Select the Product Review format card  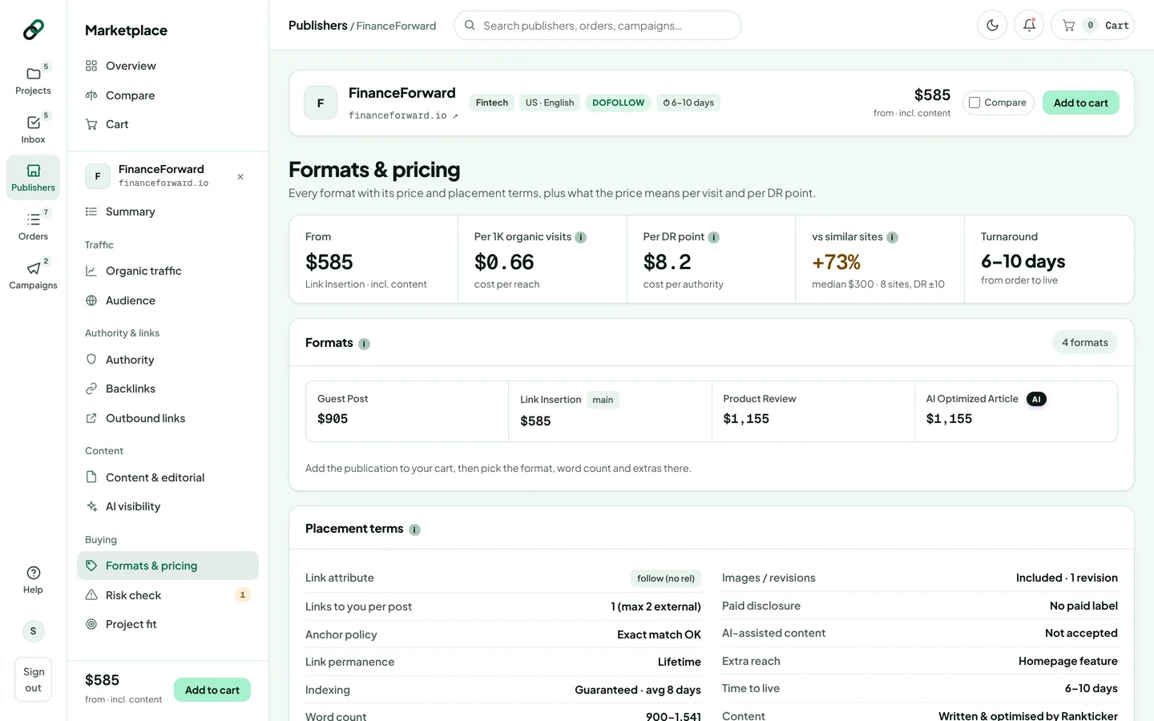pyautogui.click(x=813, y=411)
